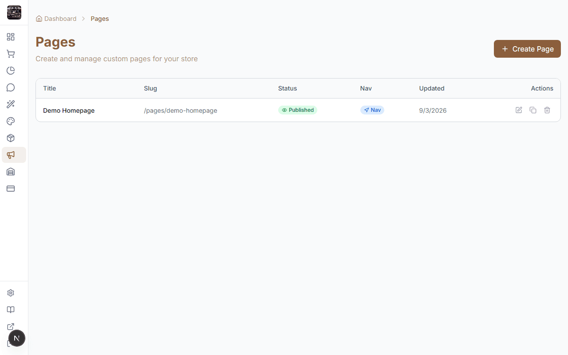Select the marketing megaphone section
This screenshot has width=568, height=355.
click(x=11, y=155)
